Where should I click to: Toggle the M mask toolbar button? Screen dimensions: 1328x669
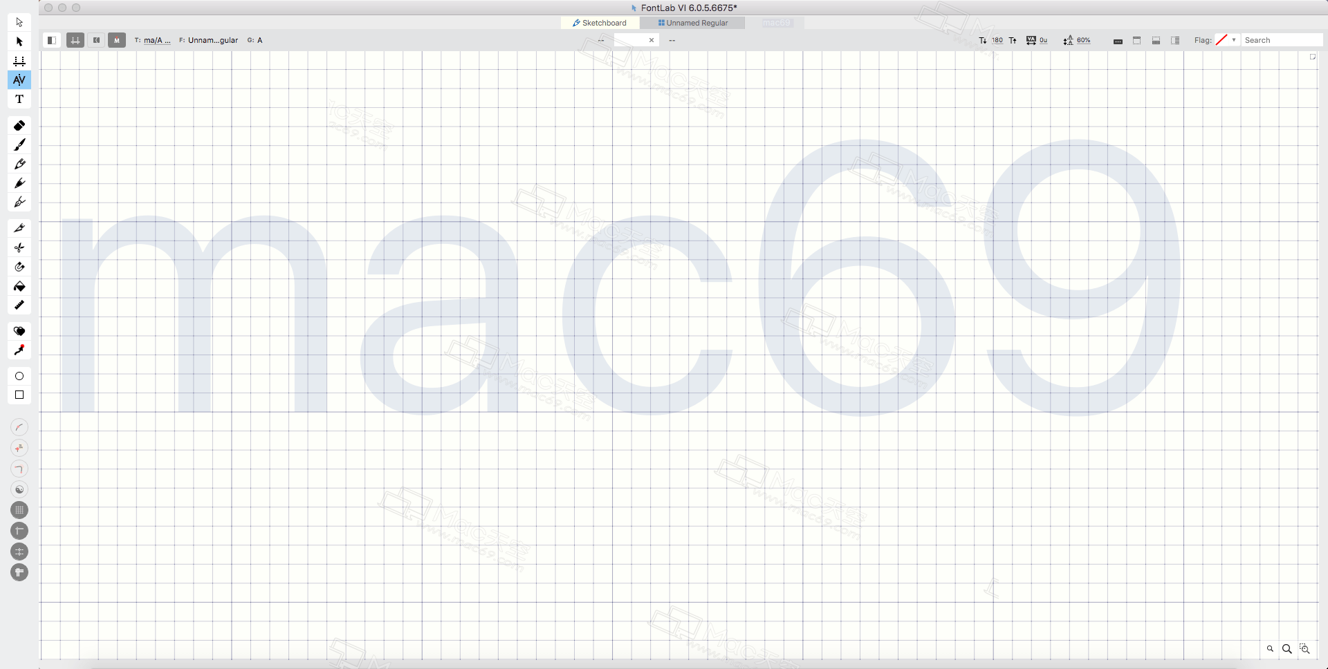117,40
